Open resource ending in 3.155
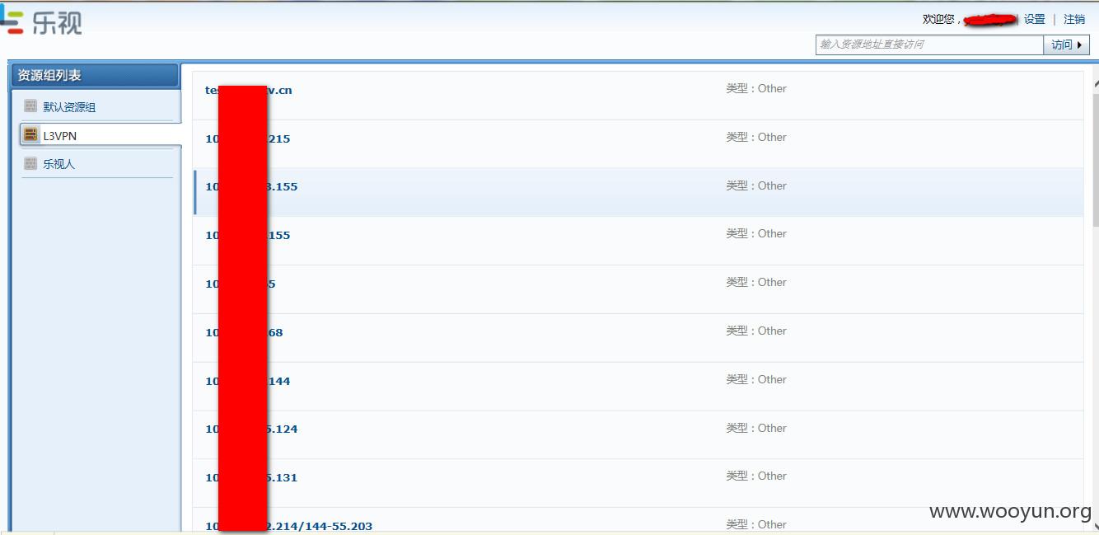 coord(251,187)
